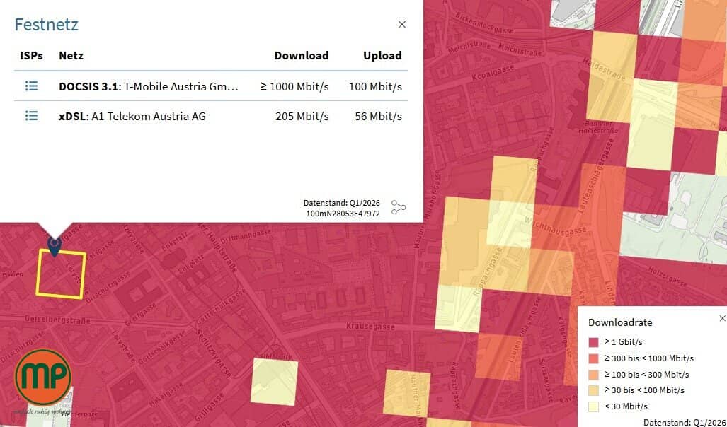This screenshot has height=427, width=727.
Task: Click the ≥ 30 bis < 100 Mbit/s swatch
Action: tap(593, 390)
